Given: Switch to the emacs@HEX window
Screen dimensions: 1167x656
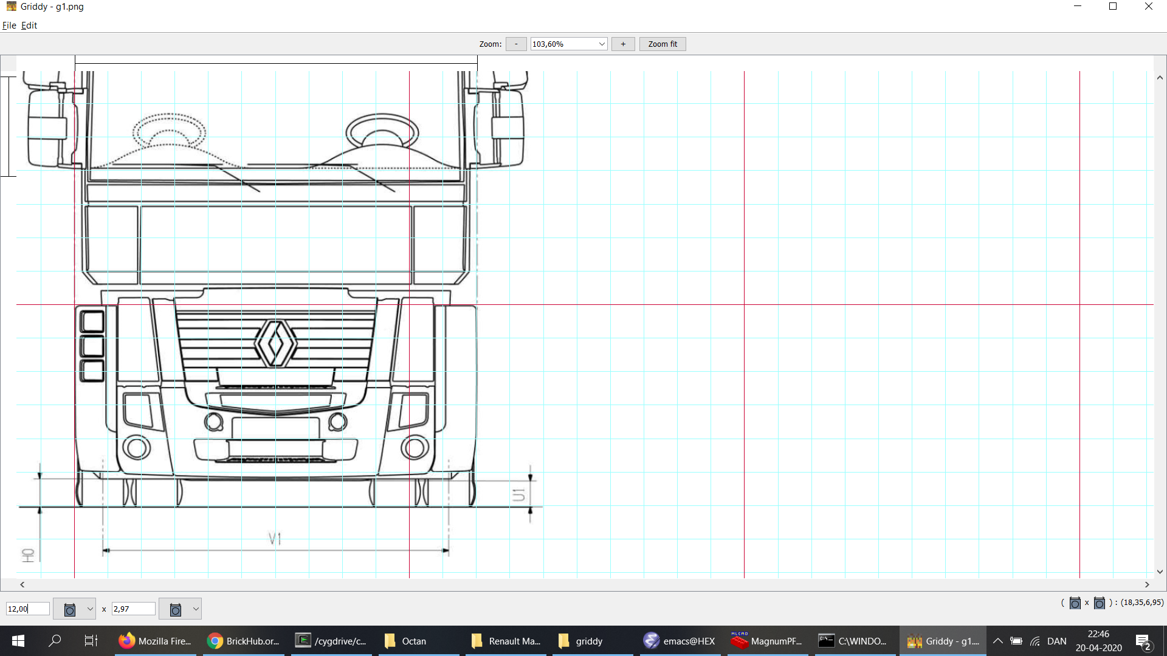Looking at the screenshot, I should [682, 641].
